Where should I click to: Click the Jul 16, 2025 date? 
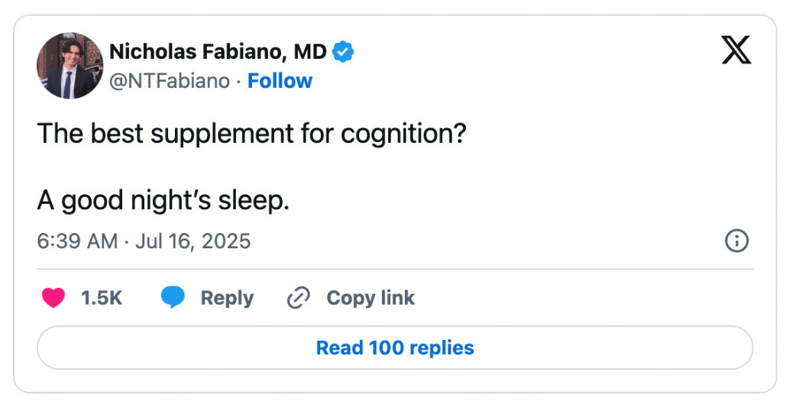click(193, 241)
